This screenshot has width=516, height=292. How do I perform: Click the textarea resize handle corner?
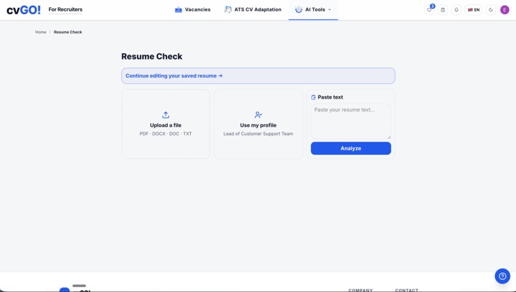click(389, 136)
